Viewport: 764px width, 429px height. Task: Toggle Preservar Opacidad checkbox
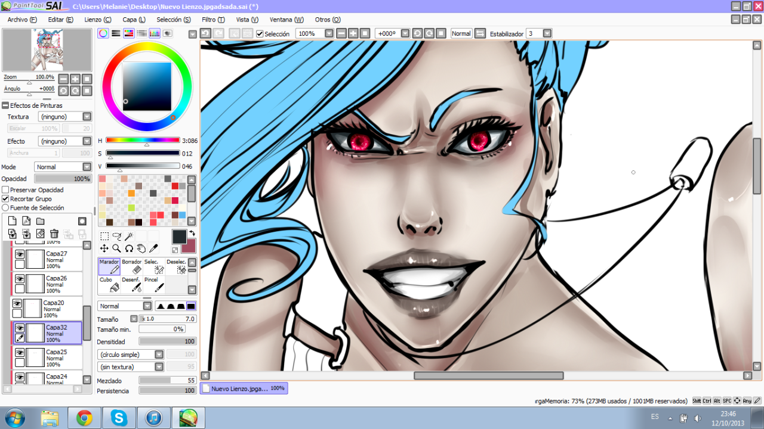(5, 190)
